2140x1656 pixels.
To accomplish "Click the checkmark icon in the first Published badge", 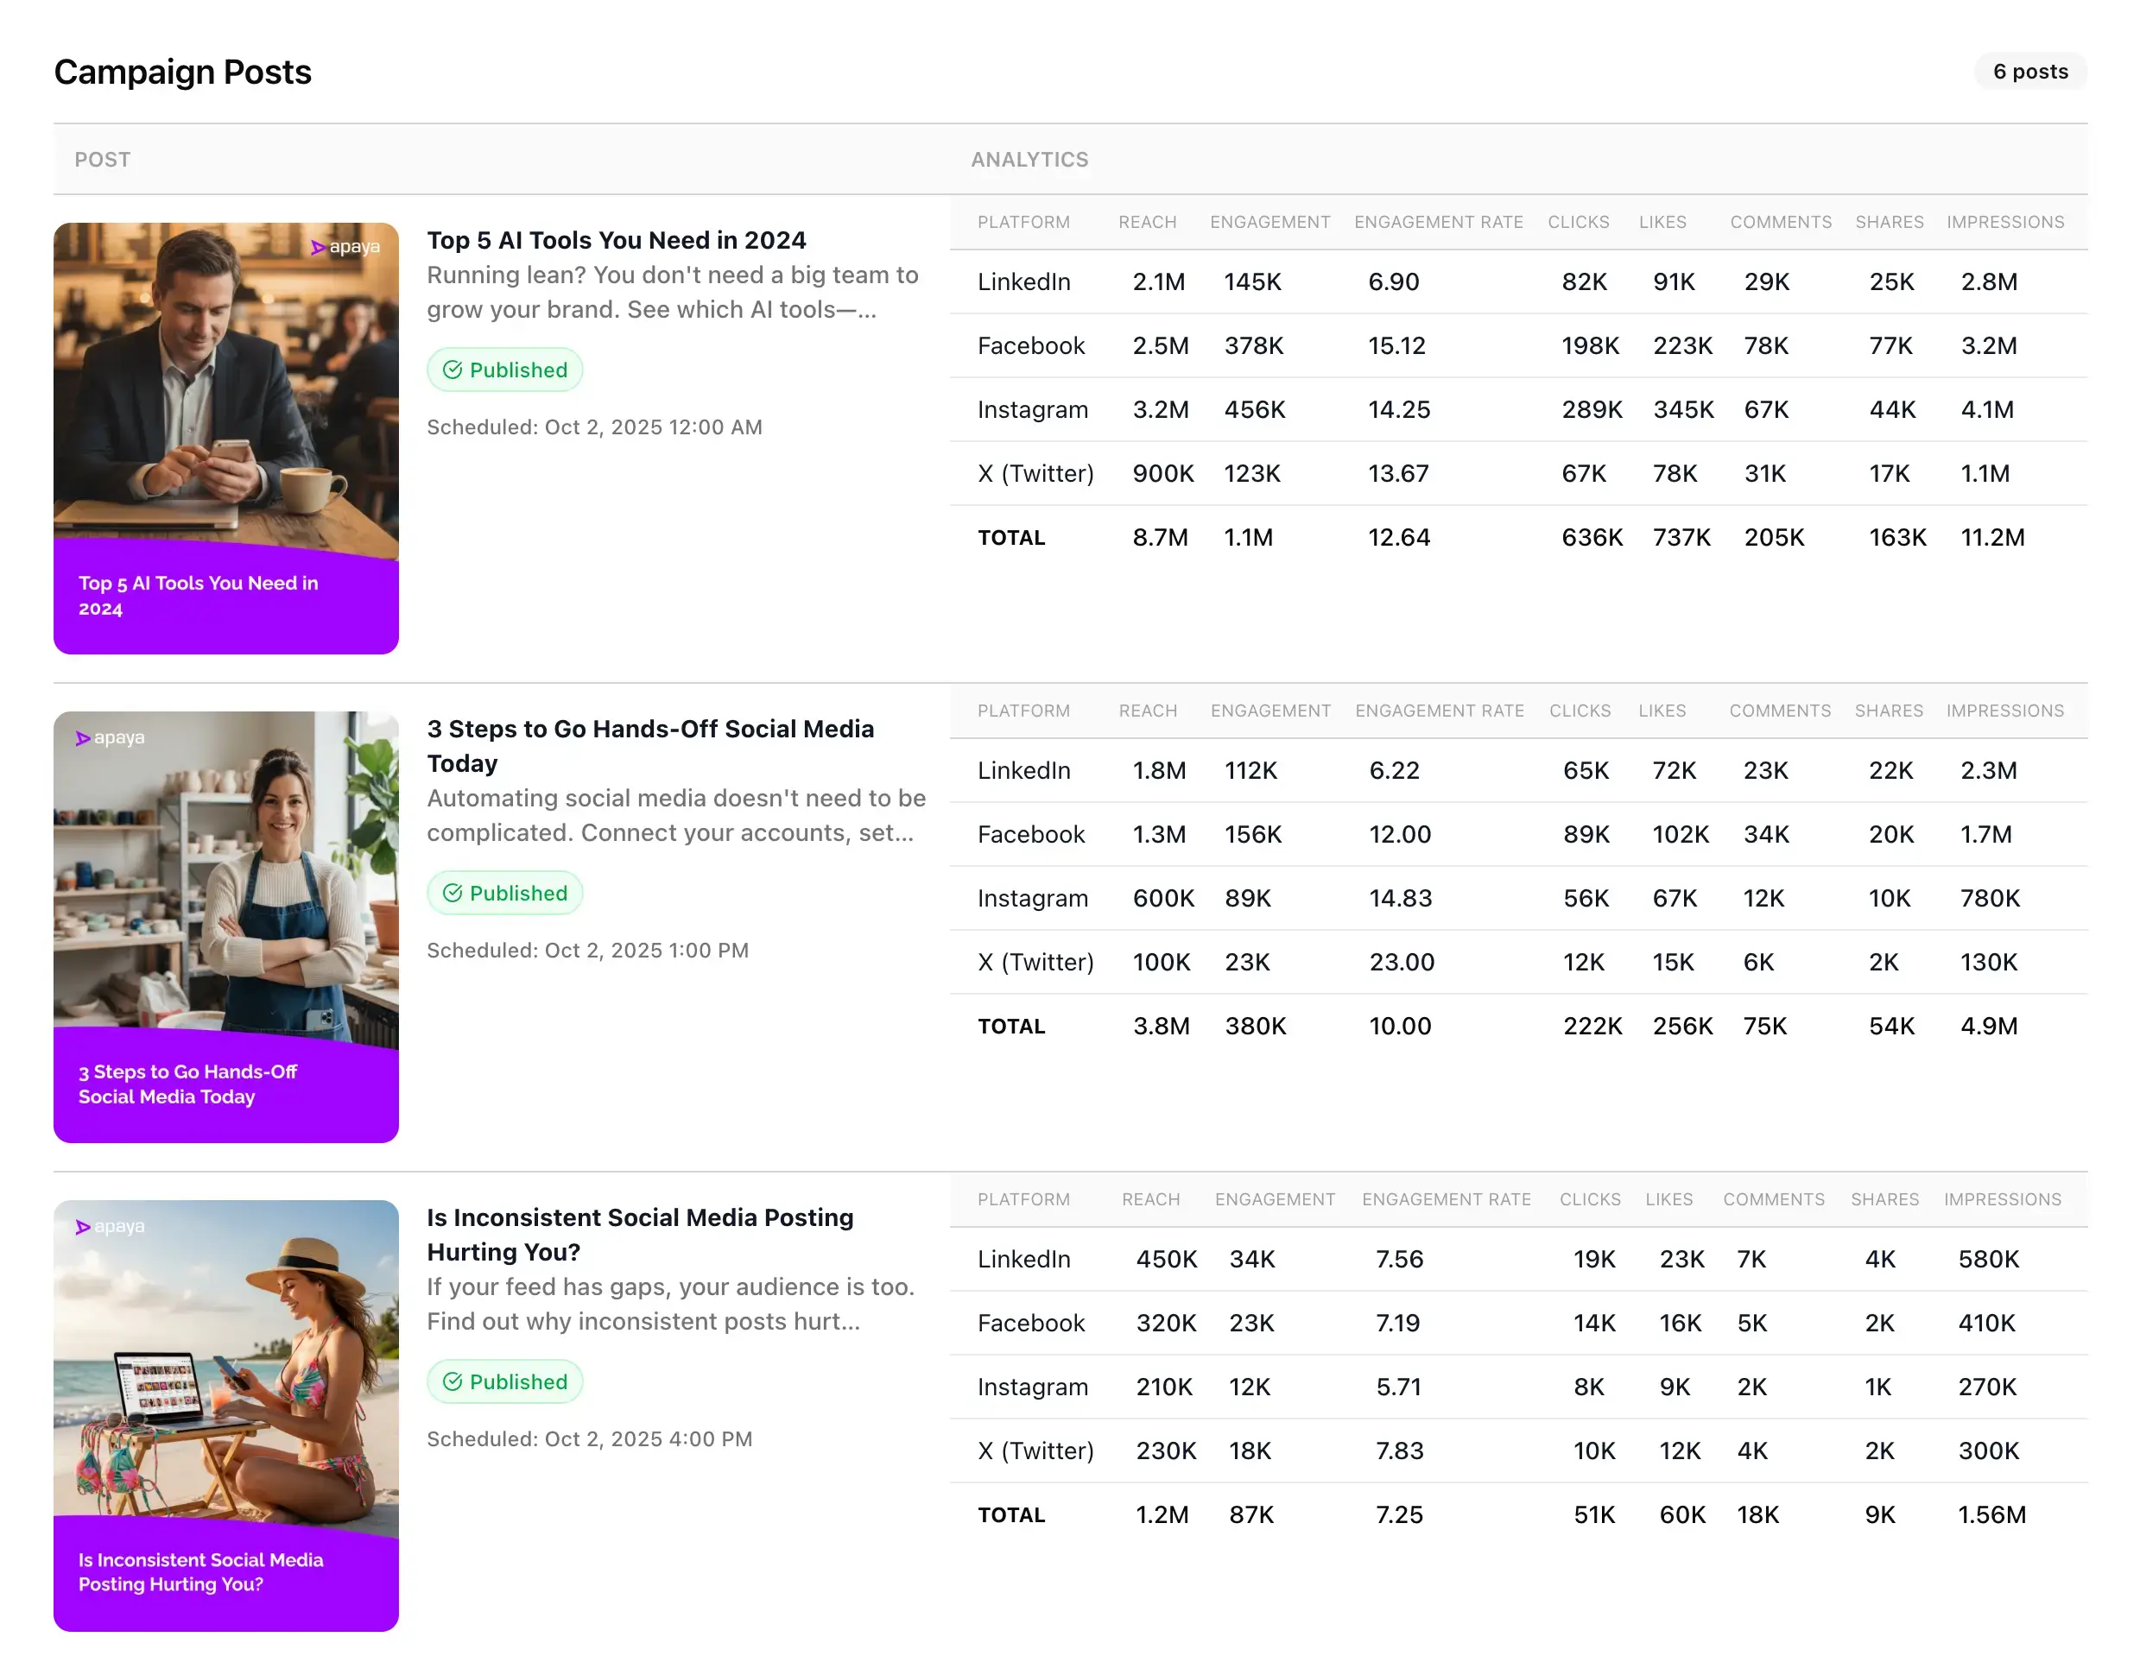I will [453, 370].
